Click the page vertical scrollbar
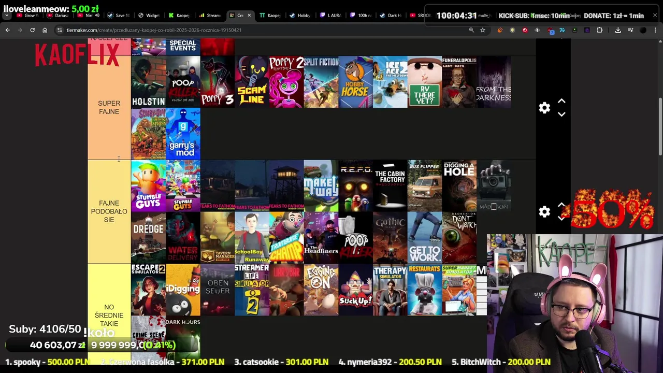The image size is (663, 373). point(660,126)
